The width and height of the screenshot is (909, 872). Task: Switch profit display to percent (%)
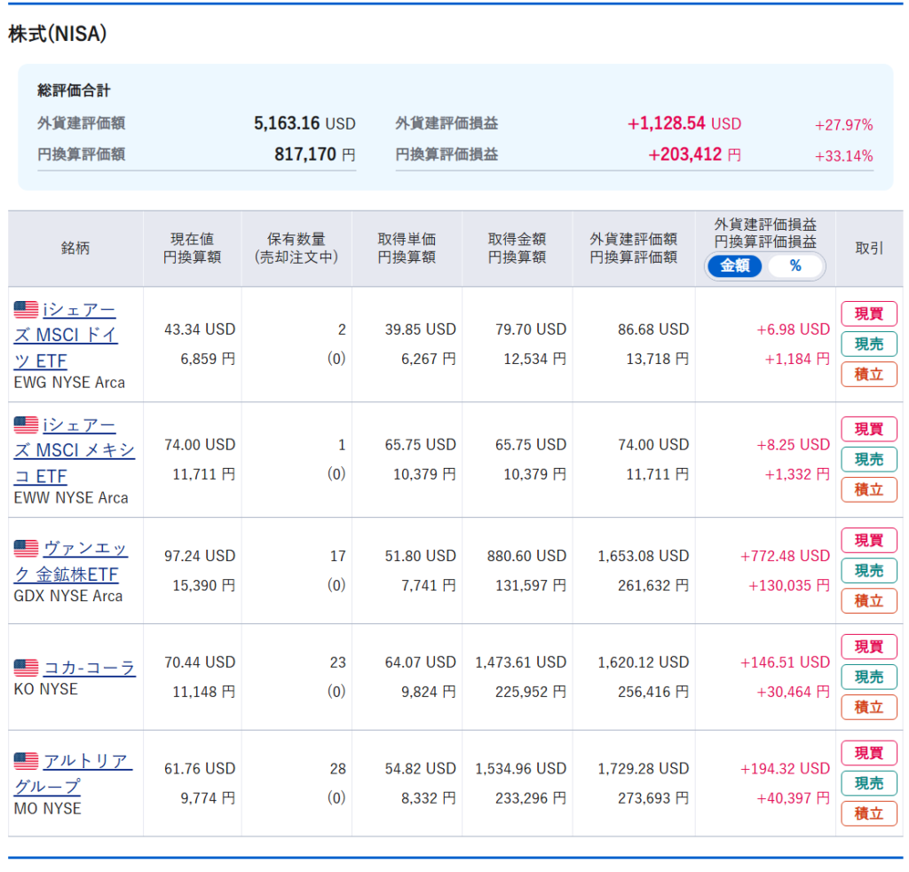coord(794,266)
